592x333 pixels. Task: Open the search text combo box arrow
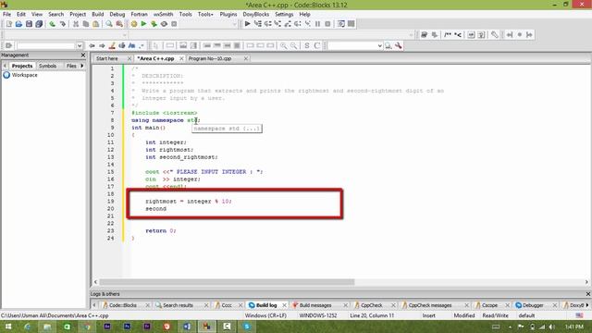coord(80,45)
